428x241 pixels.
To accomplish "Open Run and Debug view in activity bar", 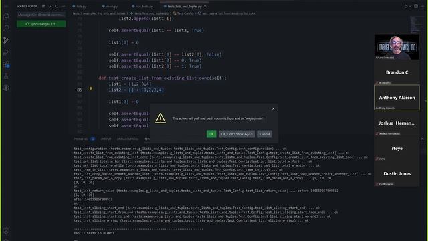I will [x=6, y=52].
